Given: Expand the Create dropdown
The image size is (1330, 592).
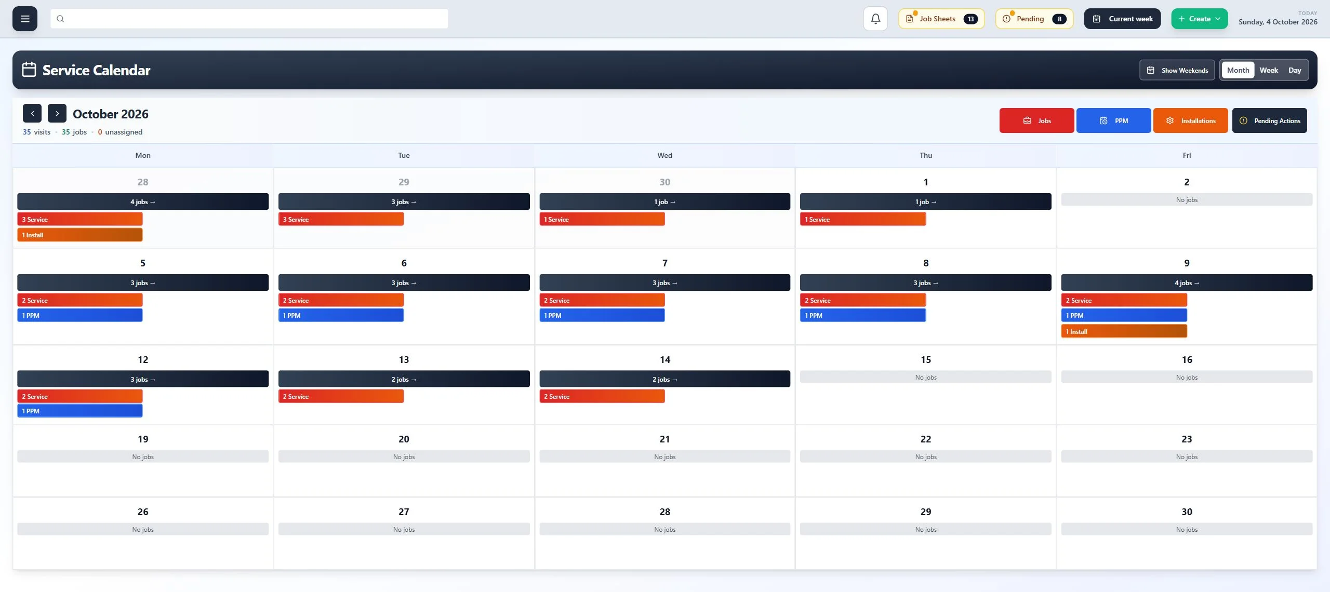Looking at the screenshot, I should (1200, 19).
